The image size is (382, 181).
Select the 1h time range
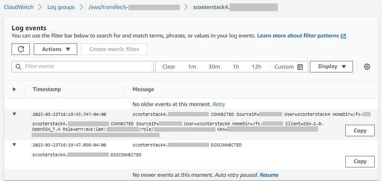pos(236,67)
